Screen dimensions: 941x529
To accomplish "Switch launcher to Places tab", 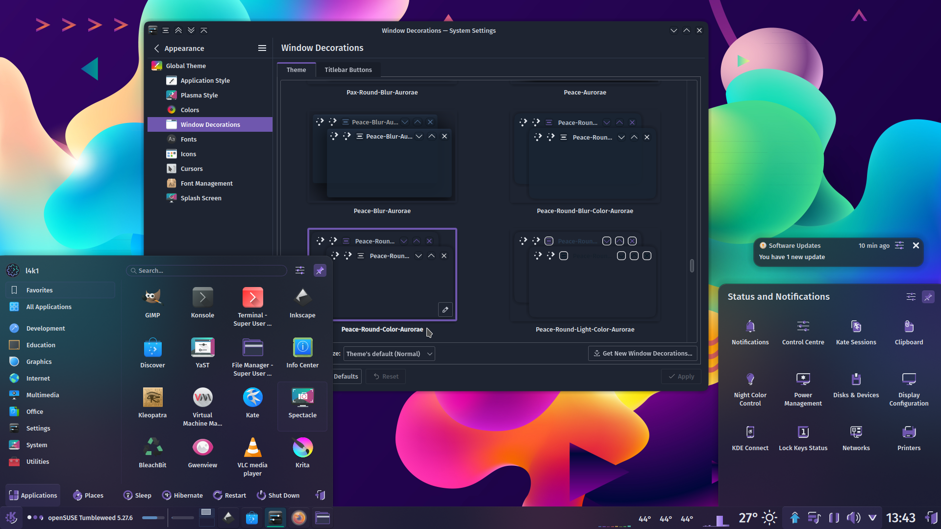I will pyautogui.click(x=88, y=495).
